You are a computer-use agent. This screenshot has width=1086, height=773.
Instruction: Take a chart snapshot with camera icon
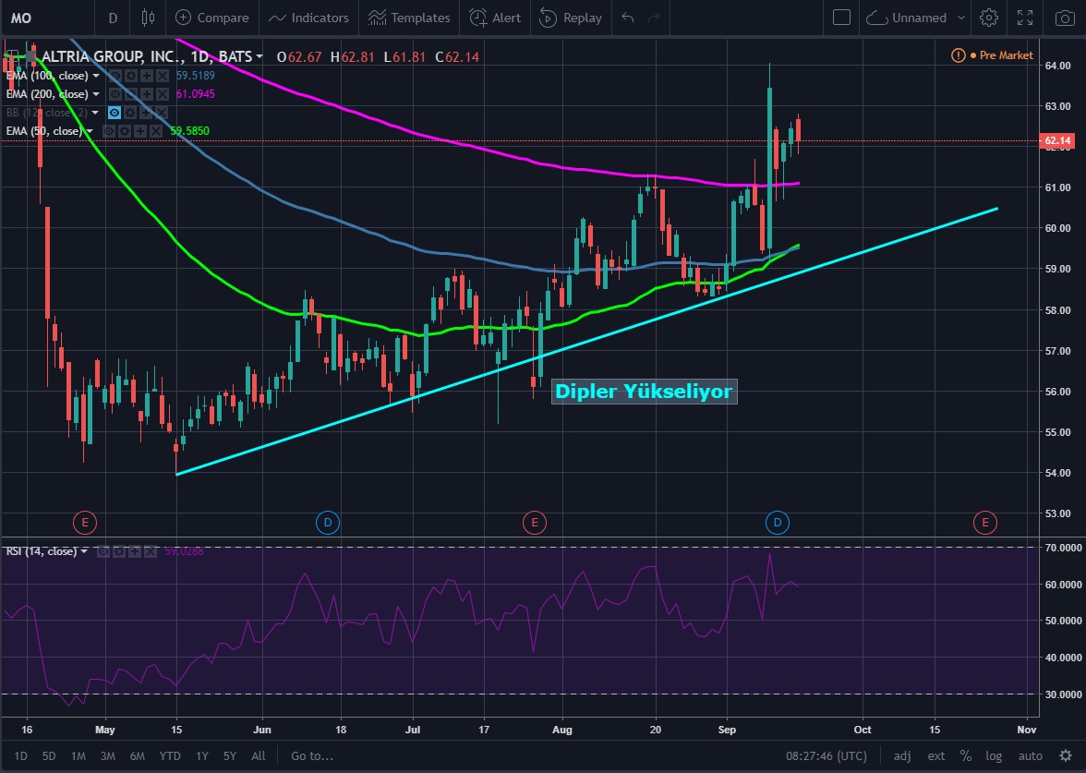pyautogui.click(x=1062, y=18)
